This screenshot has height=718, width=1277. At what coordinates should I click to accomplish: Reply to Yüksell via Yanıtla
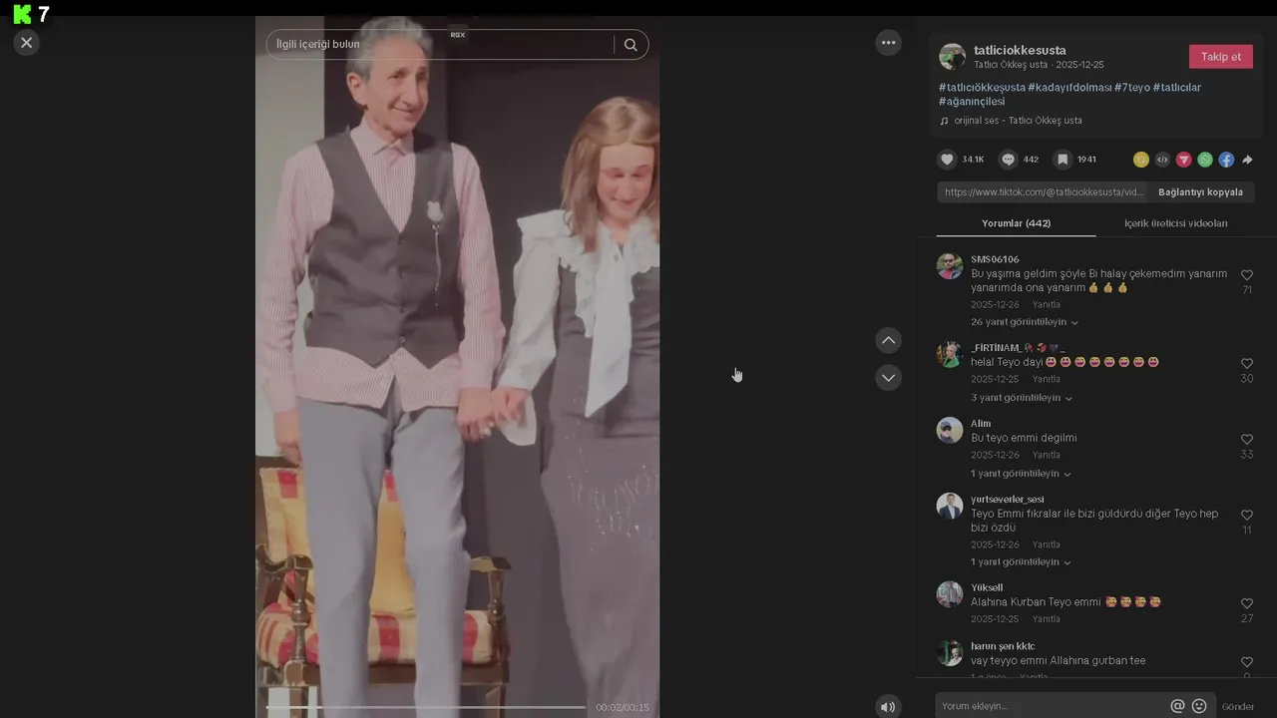click(1046, 619)
